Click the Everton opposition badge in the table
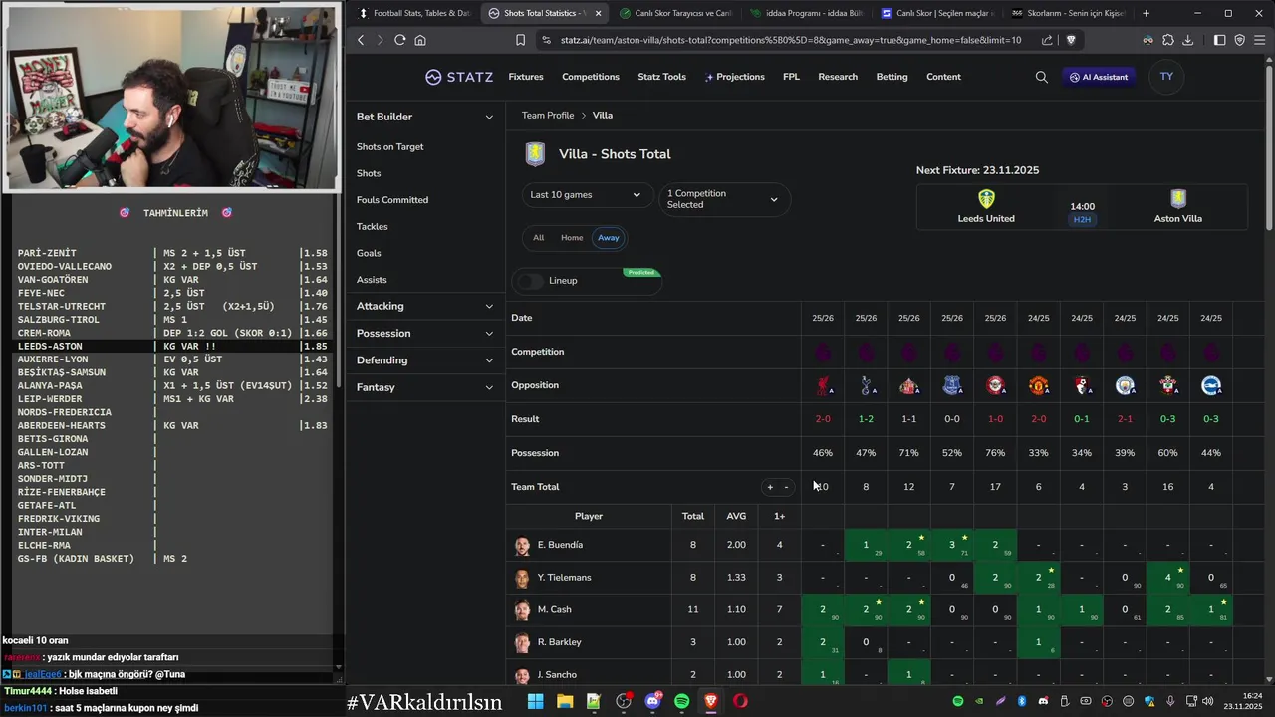 [952, 385]
